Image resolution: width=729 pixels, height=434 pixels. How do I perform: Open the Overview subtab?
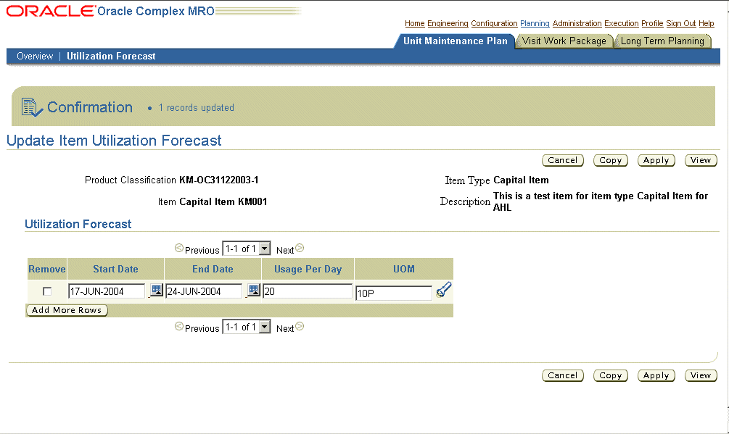pyautogui.click(x=35, y=57)
